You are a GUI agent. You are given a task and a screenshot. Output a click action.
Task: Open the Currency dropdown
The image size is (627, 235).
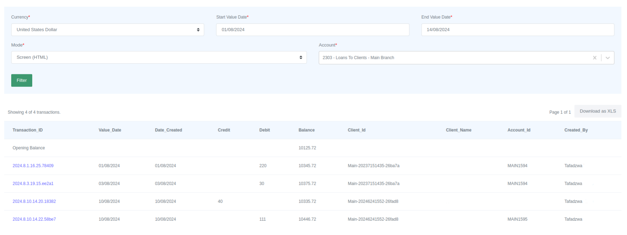click(108, 30)
